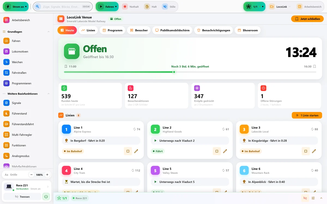Edit Line 1 with the pencil icon

pos(136,151)
